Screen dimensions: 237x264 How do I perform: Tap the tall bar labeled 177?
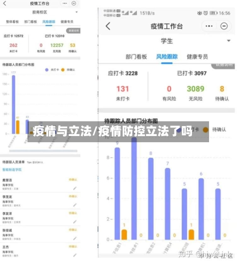(14, 104)
